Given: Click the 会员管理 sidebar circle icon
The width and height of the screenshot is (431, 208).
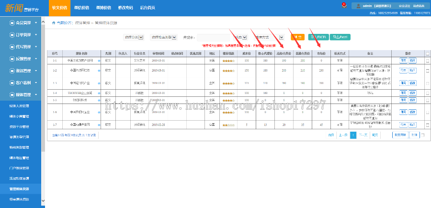Looking at the screenshot, I should coord(12,23).
